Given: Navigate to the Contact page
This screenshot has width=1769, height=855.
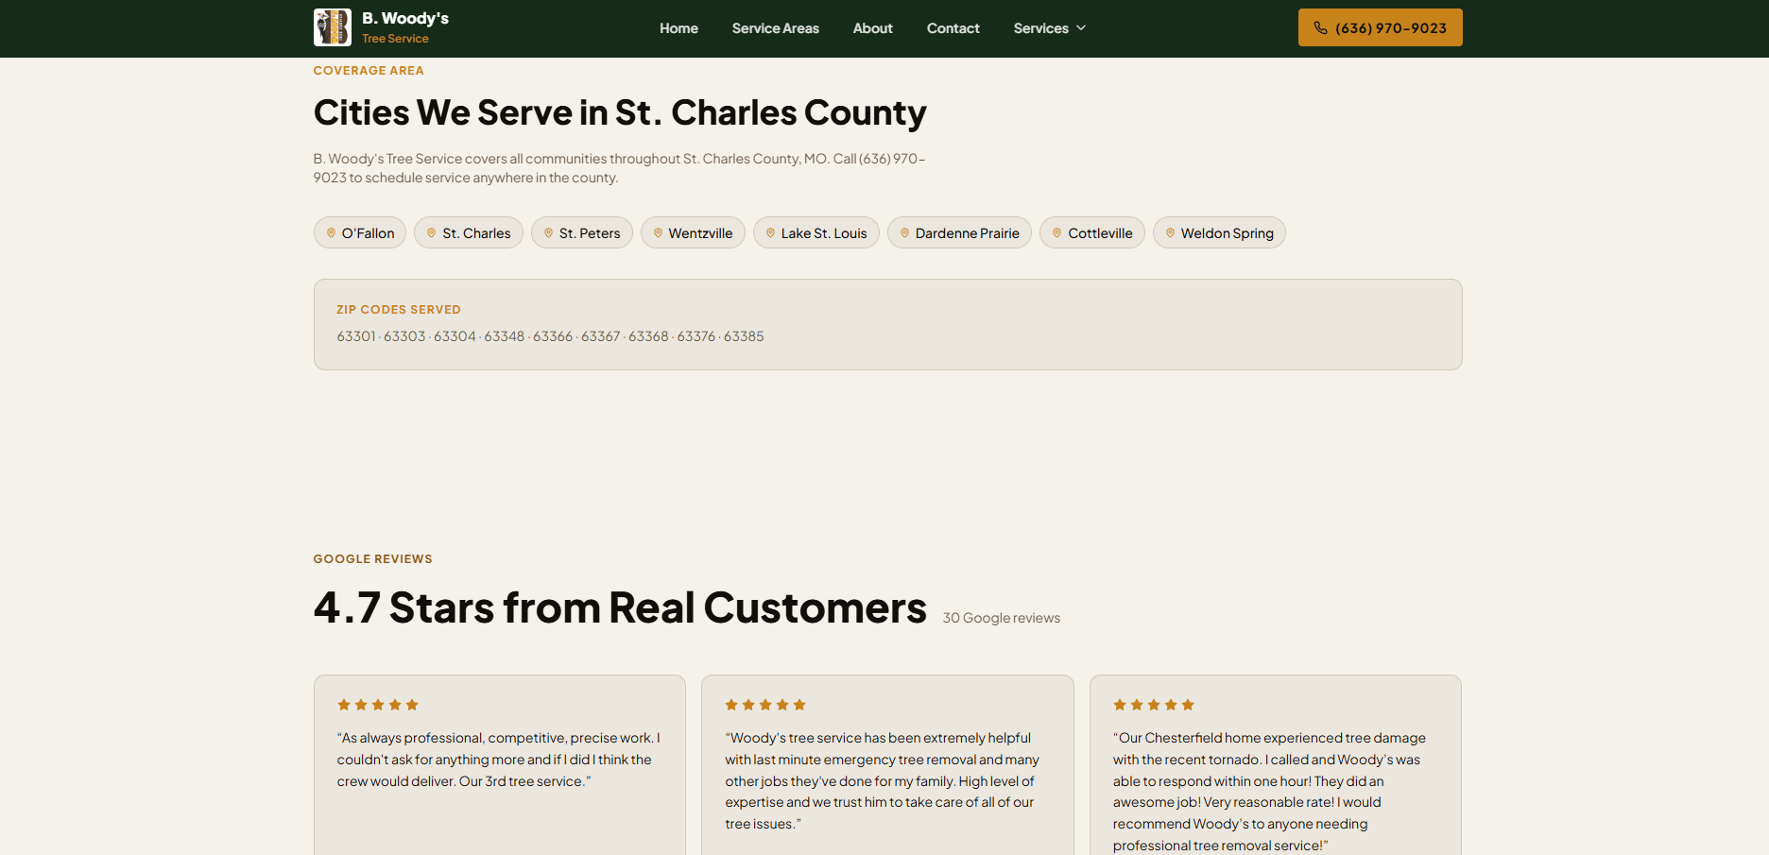Looking at the screenshot, I should [953, 28].
